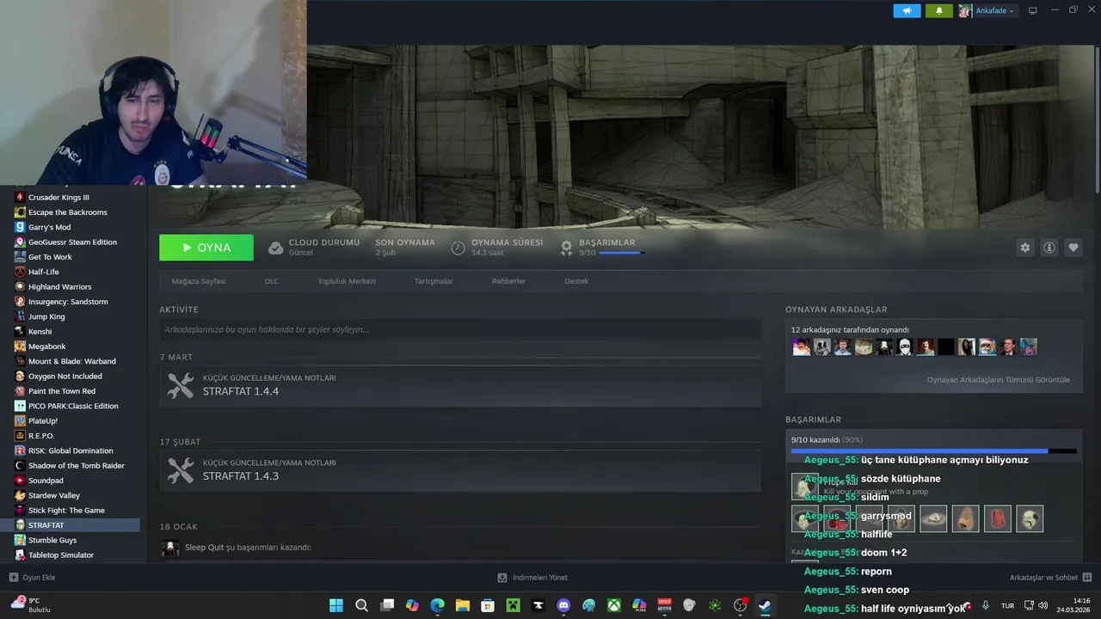
Task: Click the PlateUp! game icon
Action: click(x=20, y=421)
